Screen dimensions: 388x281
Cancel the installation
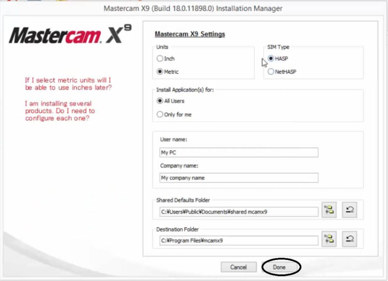coord(239,267)
